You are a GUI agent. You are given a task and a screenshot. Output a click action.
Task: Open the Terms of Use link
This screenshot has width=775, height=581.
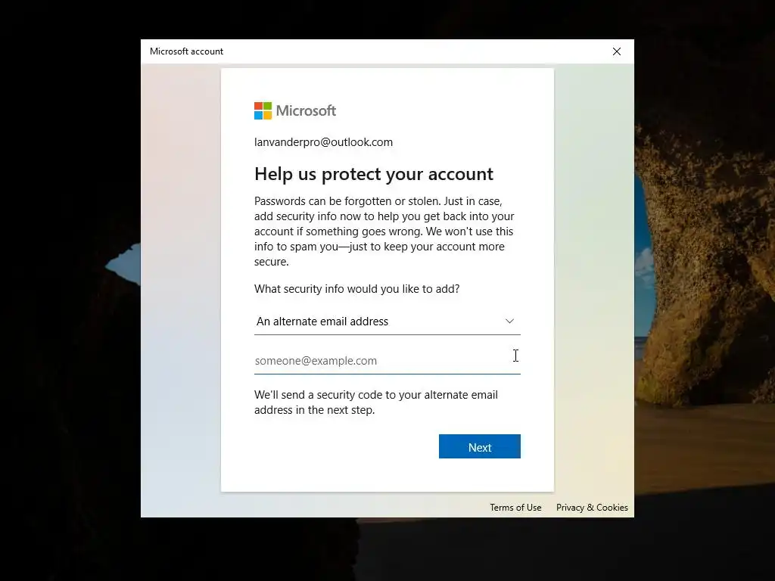click(x=515, y=508)
